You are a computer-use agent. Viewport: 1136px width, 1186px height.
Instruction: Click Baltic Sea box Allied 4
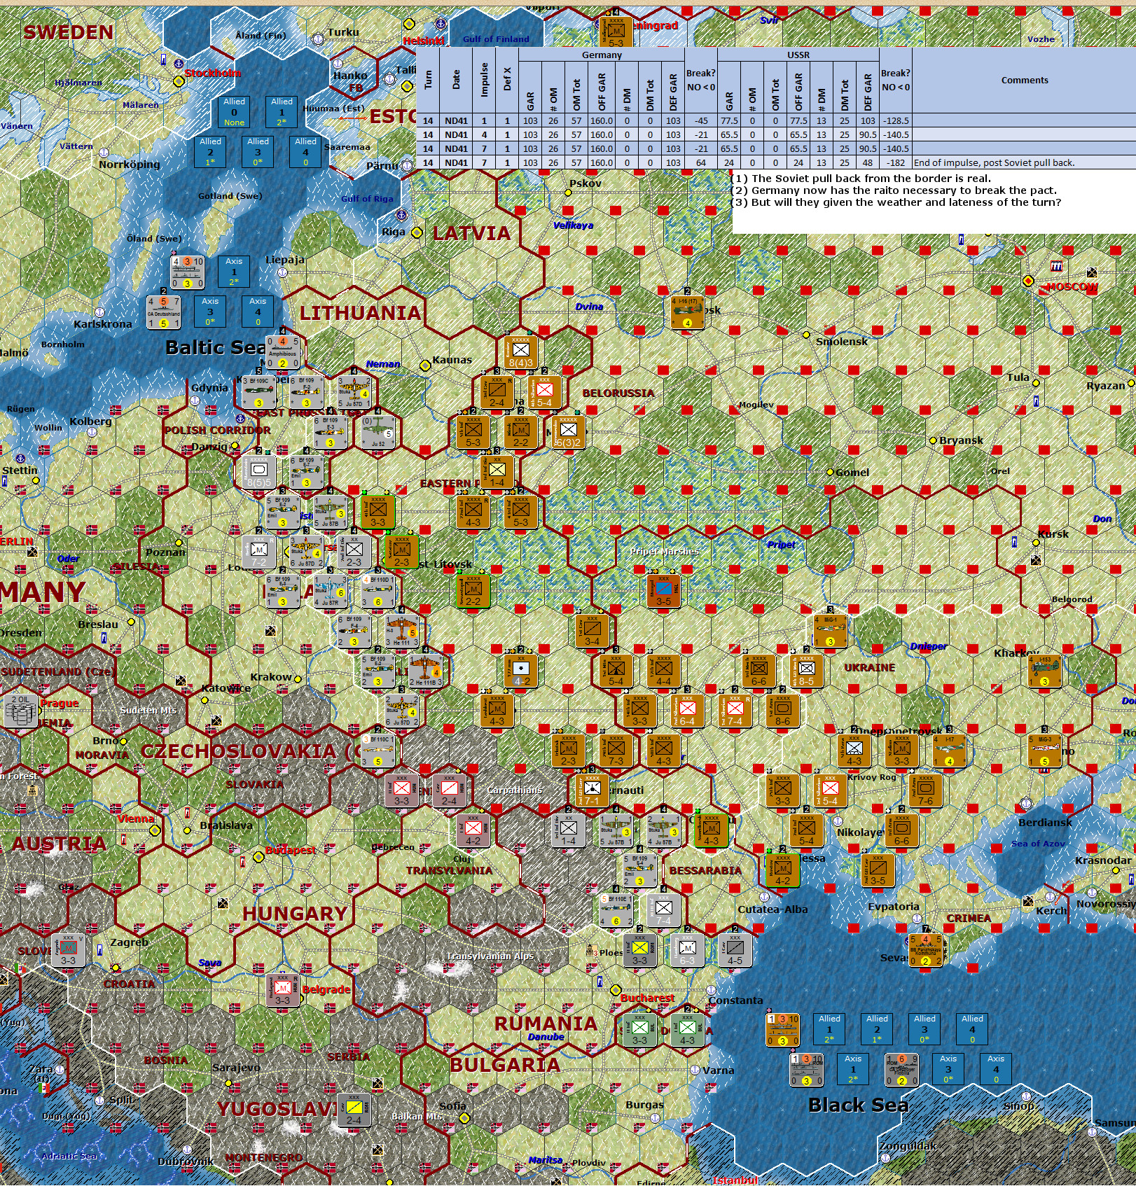pos(305,152)
